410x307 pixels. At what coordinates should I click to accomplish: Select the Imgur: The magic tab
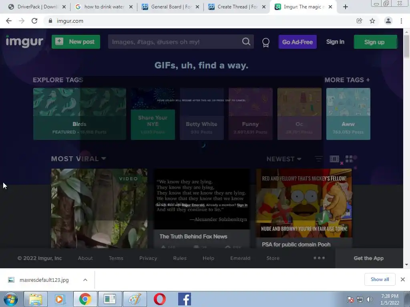click(303, 7)
